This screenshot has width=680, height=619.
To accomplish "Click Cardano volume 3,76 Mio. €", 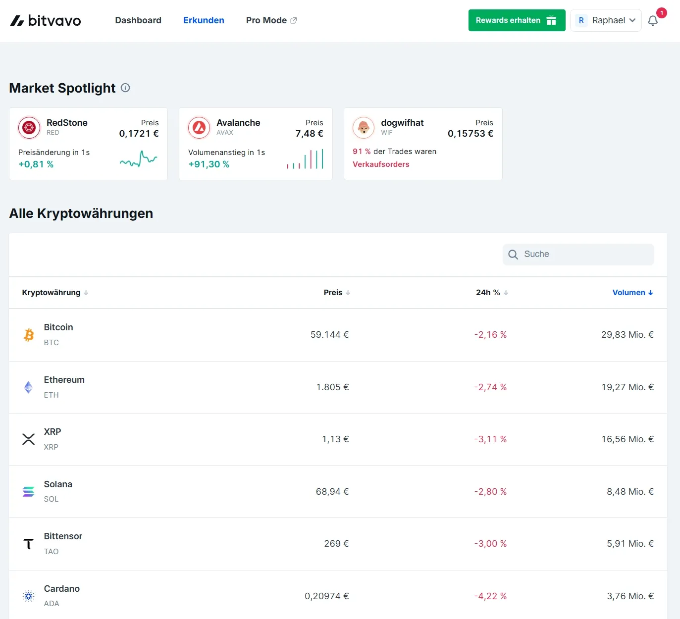I will (x=630, y=596).
